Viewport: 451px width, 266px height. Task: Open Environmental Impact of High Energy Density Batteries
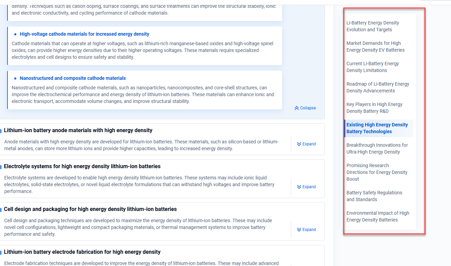(378, 216)
